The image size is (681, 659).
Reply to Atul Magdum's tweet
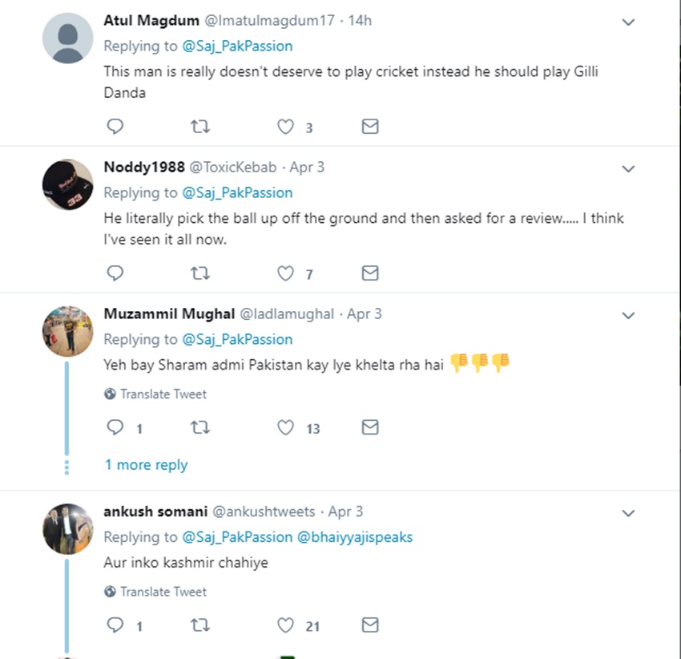pos(115,127)
